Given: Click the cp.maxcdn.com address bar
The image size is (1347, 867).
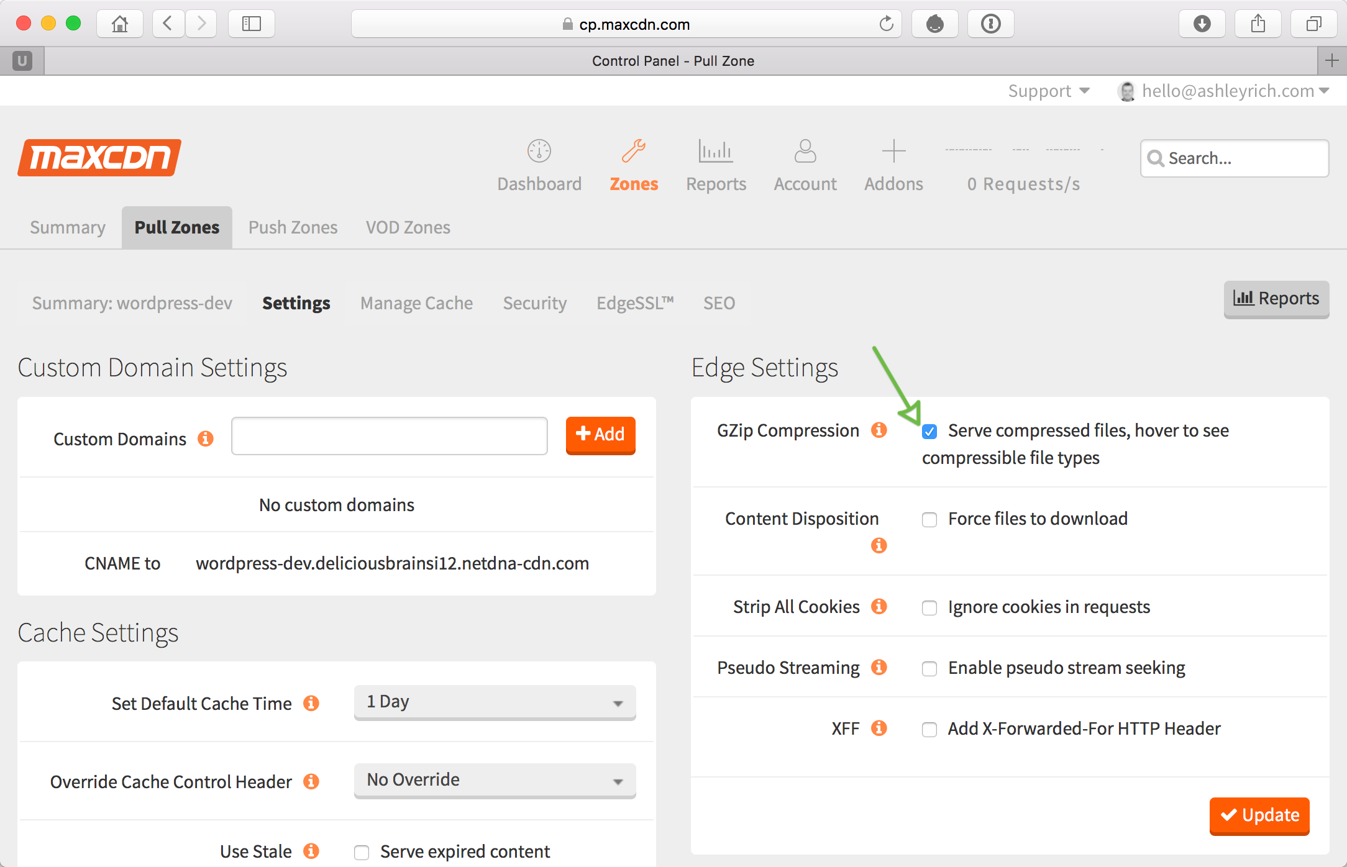Looking at the screenshot, I should [x=626, y=24].
